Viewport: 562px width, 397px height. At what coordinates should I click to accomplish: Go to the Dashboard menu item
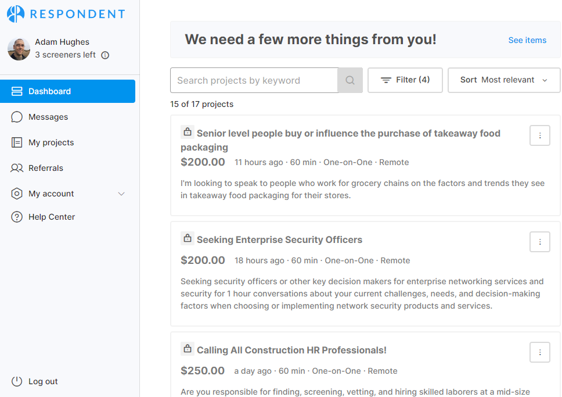point(67,91)
